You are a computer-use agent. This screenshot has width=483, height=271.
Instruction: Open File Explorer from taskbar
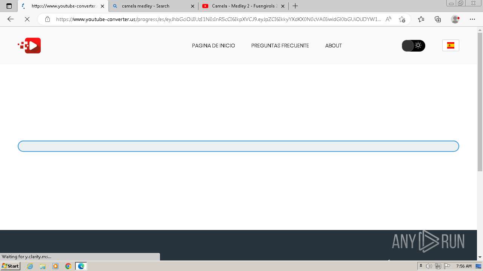[43, 266]
